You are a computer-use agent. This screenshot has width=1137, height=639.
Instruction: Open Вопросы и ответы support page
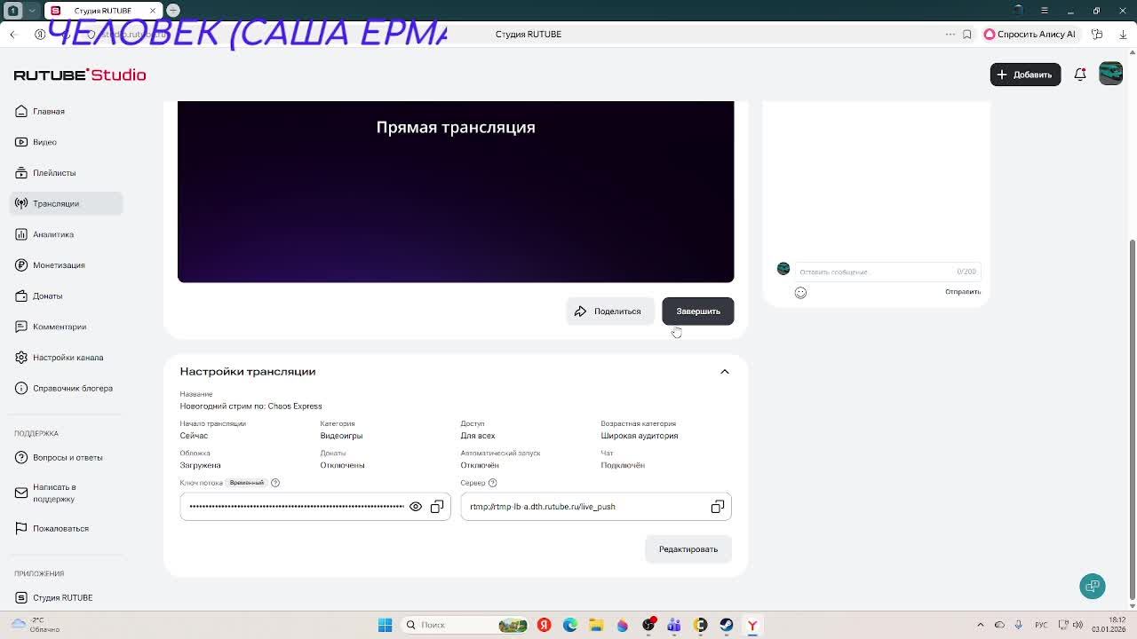[67, 457]
